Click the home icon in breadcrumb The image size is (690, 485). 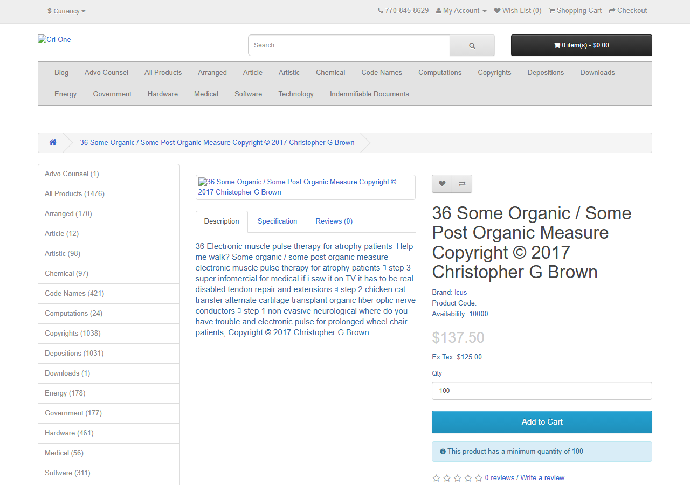(53, 142)
